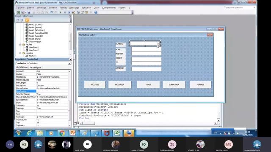Toggle Folders icon in Project panel
This screenshot has width=271, height=152.
27,20
